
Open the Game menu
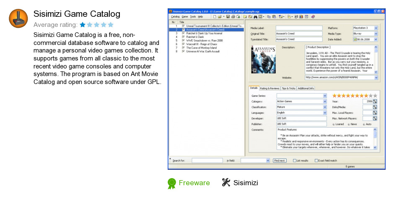(185, 17)
